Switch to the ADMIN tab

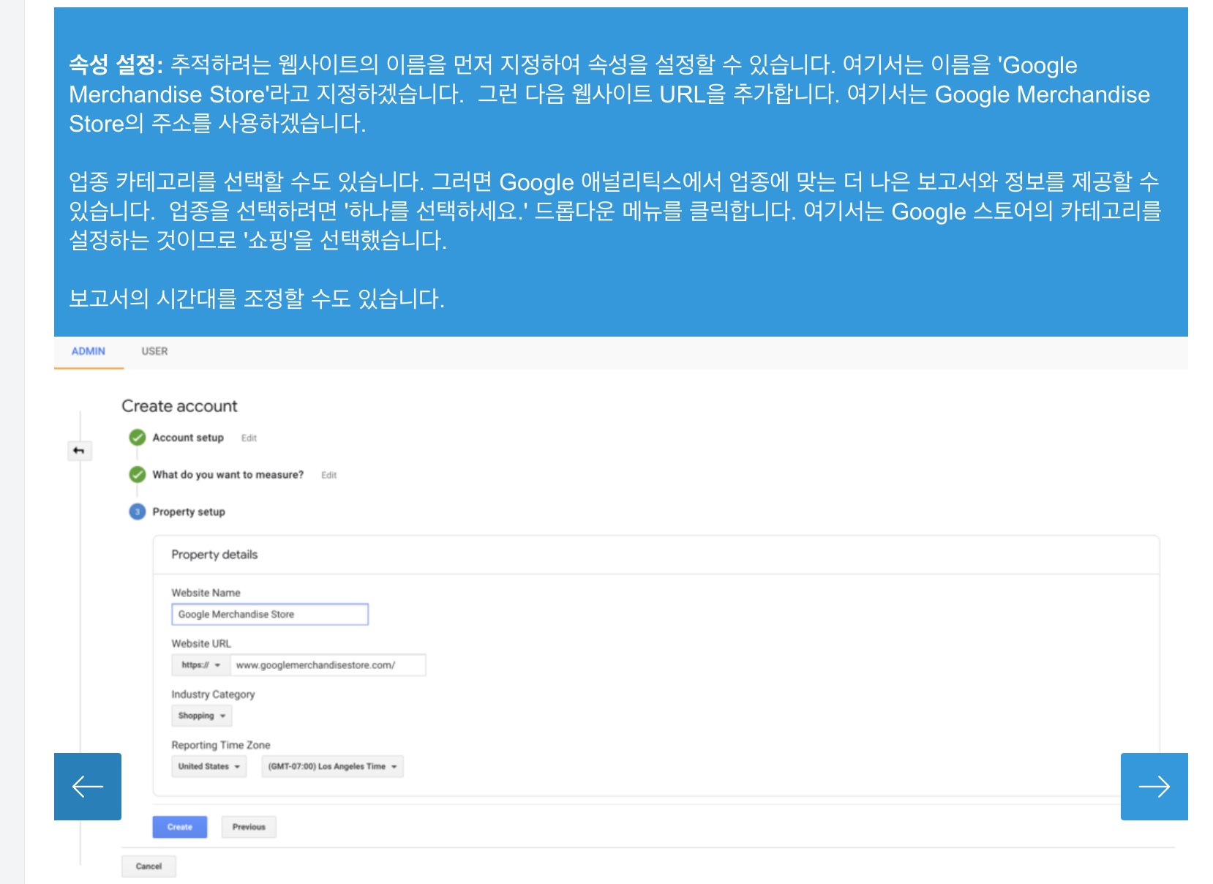[x=89, y=351]
